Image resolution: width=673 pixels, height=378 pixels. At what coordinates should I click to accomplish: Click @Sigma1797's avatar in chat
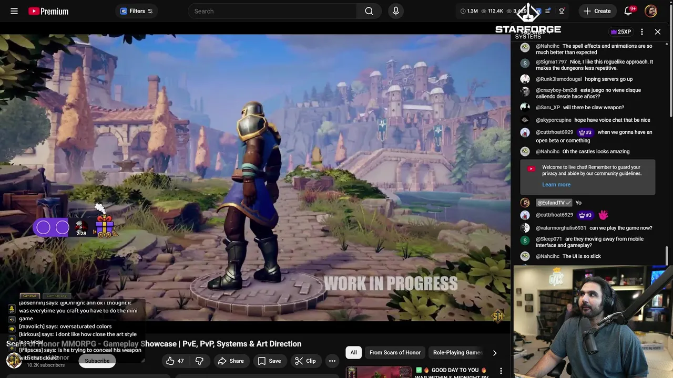tap(525, 63)
